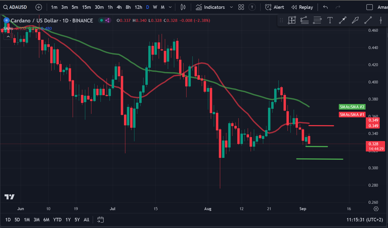Switch to 4h timeframe
The width and height of the screenshot is (388, 228).
pyautogui.click(x=119, y=7)
